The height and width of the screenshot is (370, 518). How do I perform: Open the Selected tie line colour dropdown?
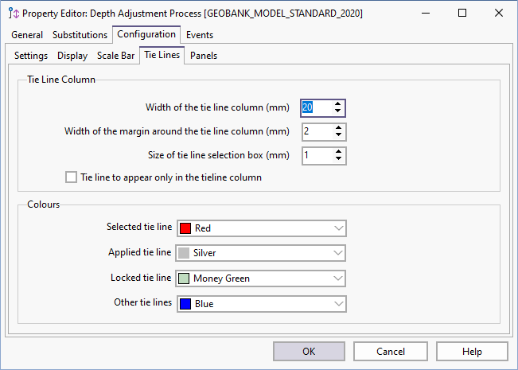pos(339,228)
